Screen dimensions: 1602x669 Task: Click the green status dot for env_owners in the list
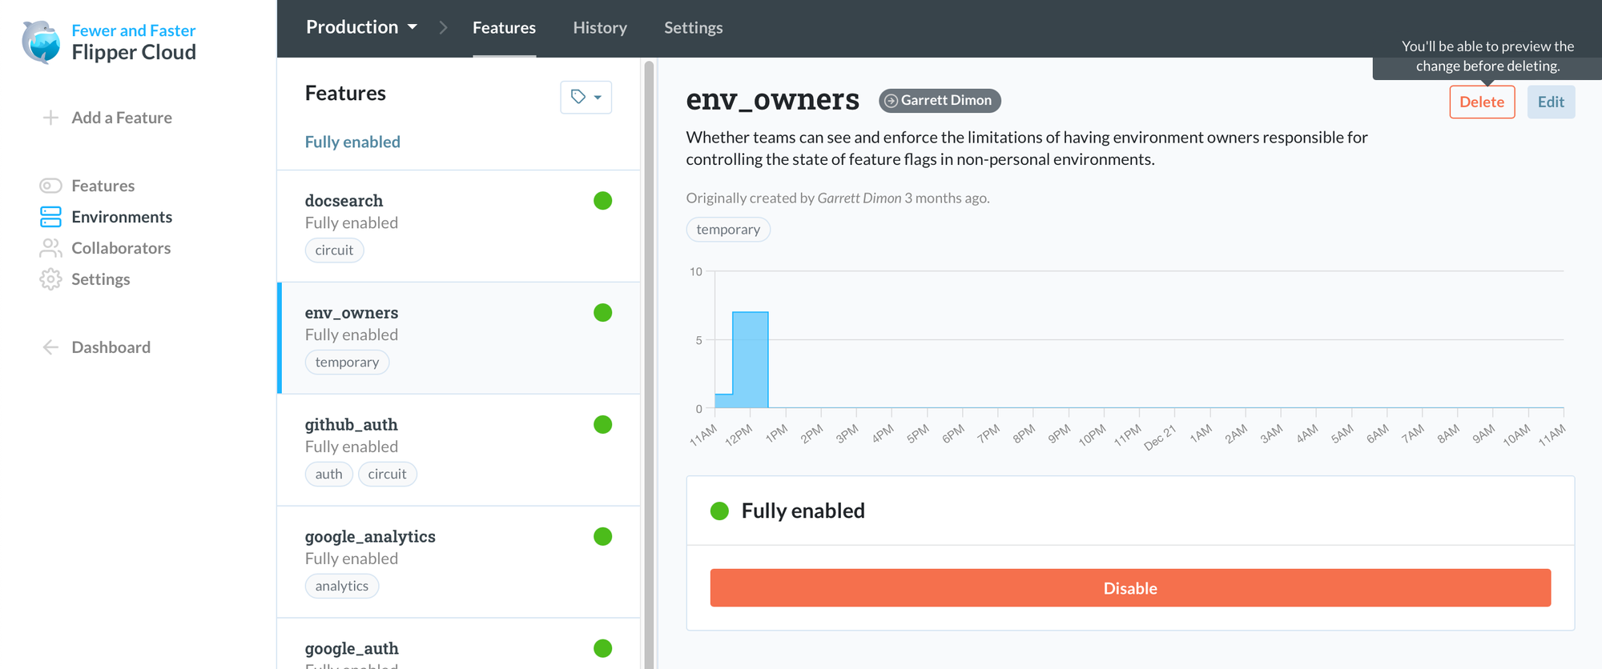point(603,313)
